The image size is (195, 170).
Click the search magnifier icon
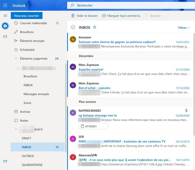click(72, 5)
